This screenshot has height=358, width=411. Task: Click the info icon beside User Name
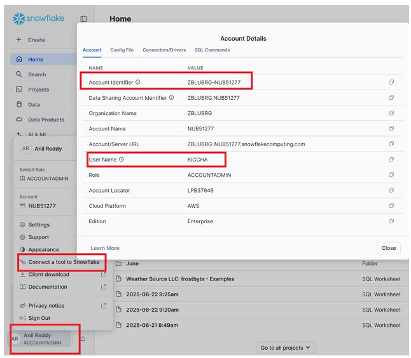(x=122, y=160)
